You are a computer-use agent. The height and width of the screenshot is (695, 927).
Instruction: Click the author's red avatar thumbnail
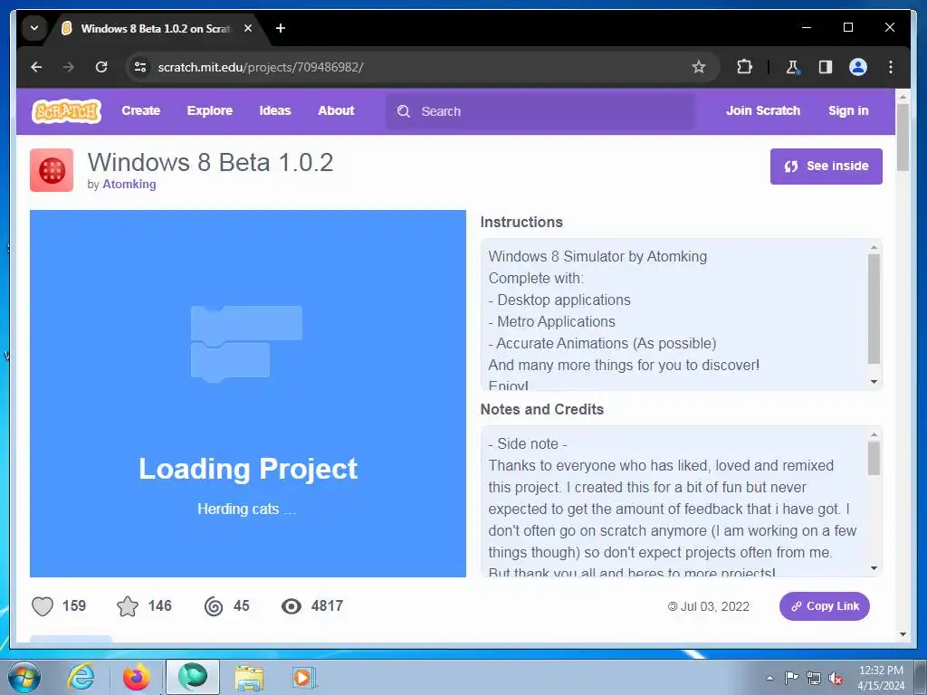pos(52,170)
